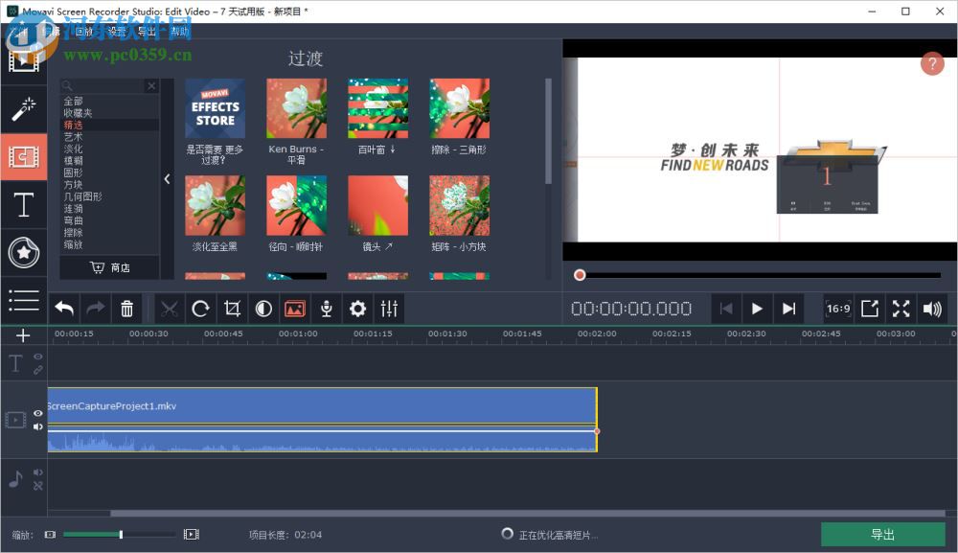Switch to the Titles panel via T icon
This screenshot has height=553, width=958.
click(x=24, y=204)
